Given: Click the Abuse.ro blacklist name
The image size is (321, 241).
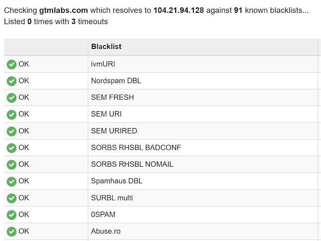Looking at the screenshot, I should pyautogui.click(x=106, y=231).
